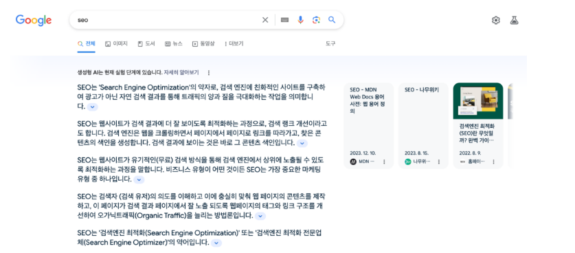Open the on-screen keyboard icon

pos(284,20)
